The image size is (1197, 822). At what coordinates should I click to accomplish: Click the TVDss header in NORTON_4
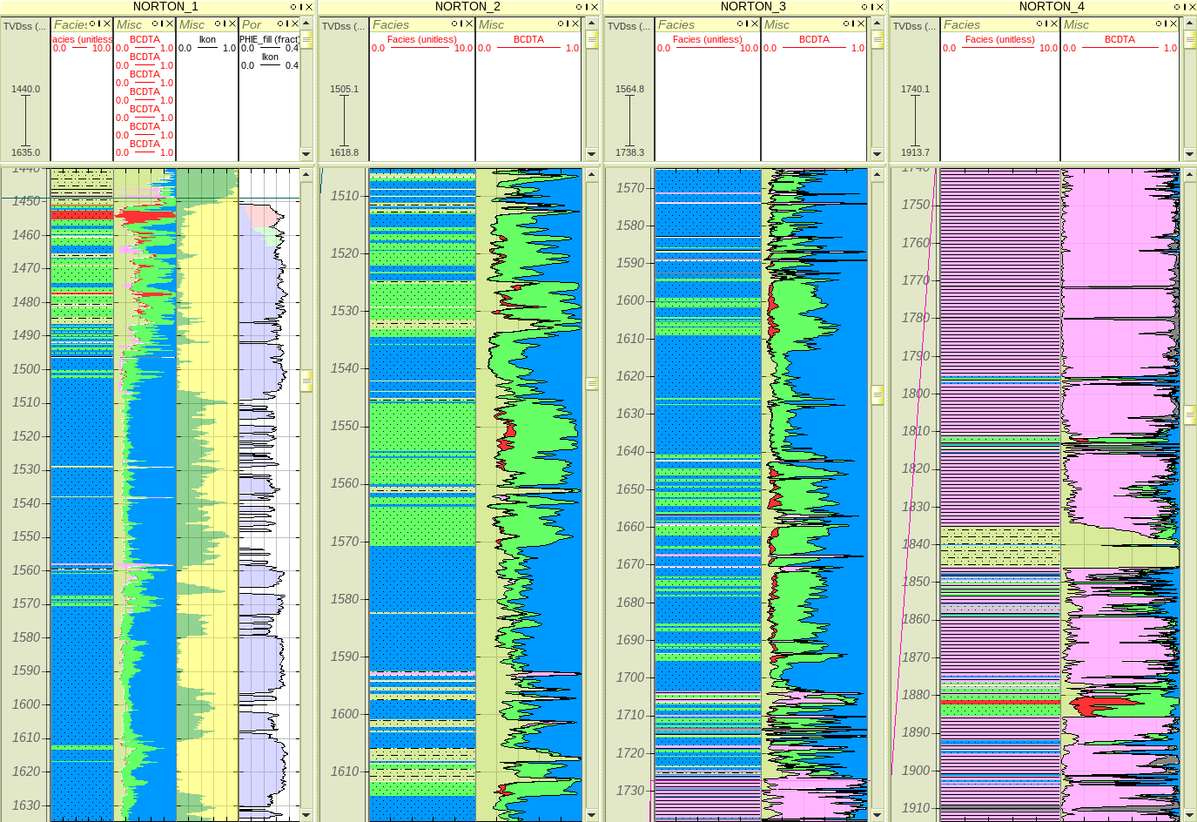pos(914,26)
